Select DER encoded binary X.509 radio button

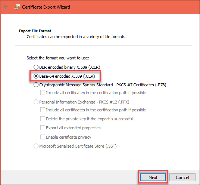36,67
